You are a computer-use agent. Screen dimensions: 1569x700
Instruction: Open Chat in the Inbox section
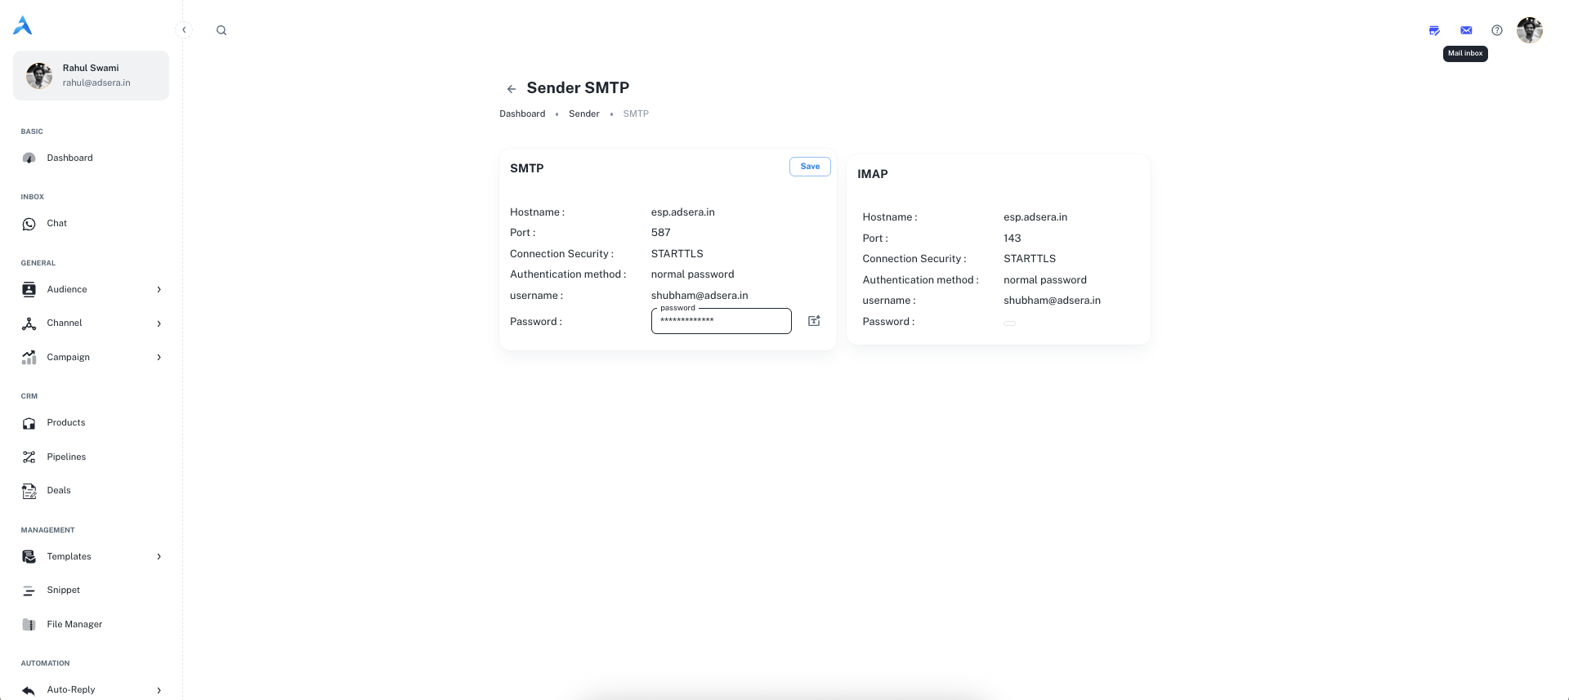(x=56, y=223)
